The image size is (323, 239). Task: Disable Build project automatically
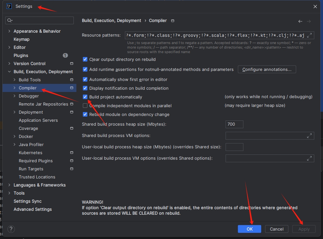(x=85, y=97)
